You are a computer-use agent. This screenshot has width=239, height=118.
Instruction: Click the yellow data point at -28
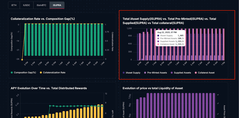pyautogui.click(x=22, y=60)
